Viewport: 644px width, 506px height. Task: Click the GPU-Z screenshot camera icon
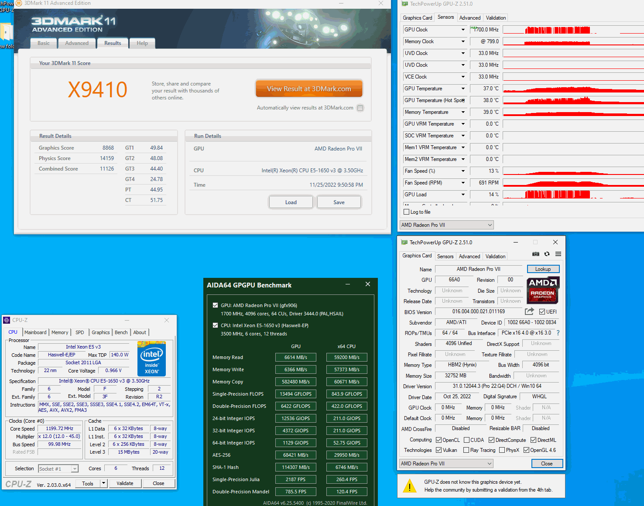click(536, 254)
